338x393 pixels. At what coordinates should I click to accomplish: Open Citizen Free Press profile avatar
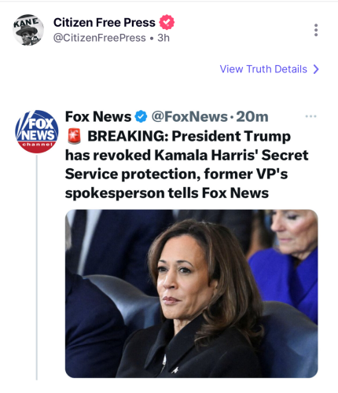[x=28, y=30]
